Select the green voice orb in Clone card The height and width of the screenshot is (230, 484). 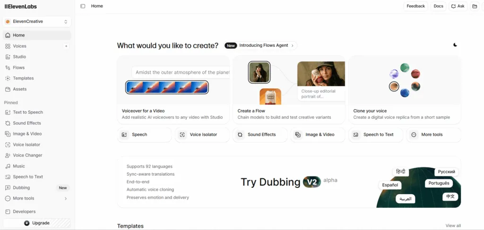(x=405, y=68)
